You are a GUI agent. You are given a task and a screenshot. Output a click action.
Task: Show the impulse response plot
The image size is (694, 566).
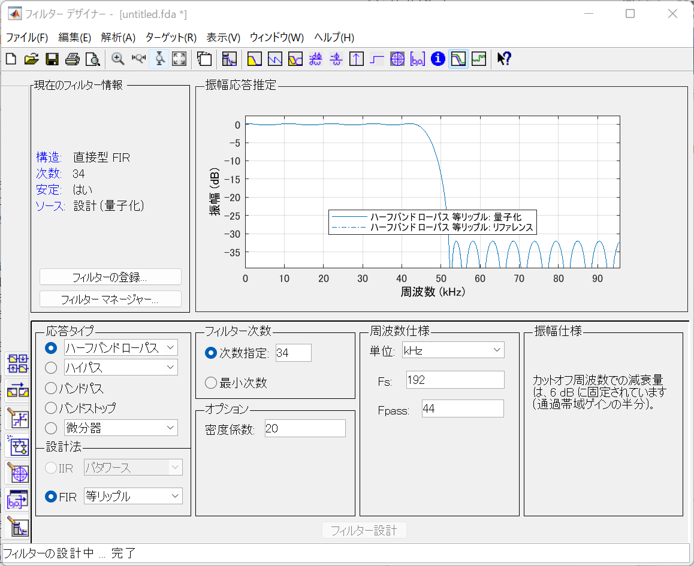click(357, 59)
